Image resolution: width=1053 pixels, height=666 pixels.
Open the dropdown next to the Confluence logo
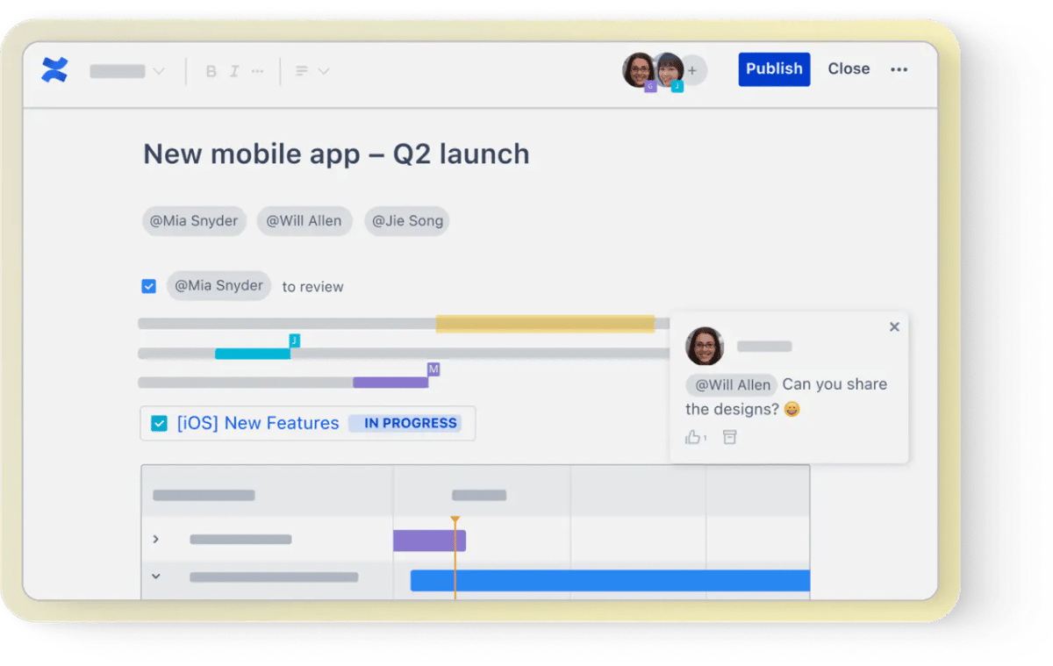160,71
